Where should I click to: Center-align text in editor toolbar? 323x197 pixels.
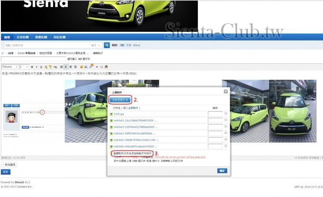point(70,67)
